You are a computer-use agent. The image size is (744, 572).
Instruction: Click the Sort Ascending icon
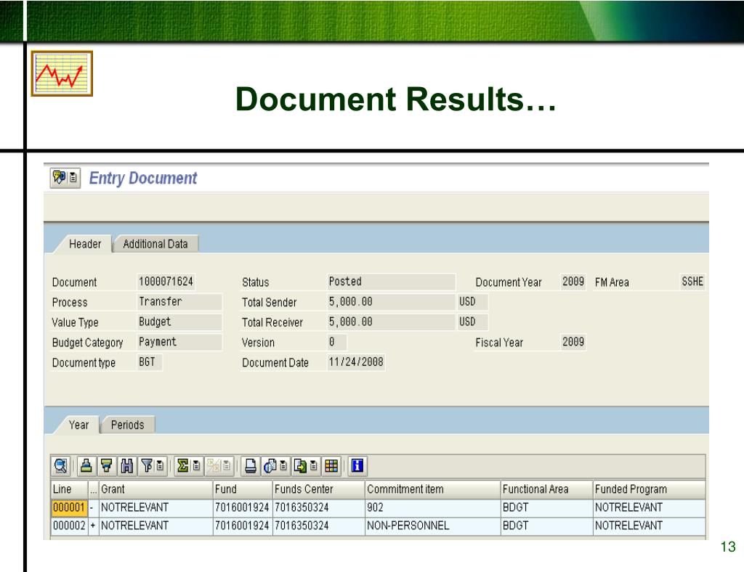(86, 465)
